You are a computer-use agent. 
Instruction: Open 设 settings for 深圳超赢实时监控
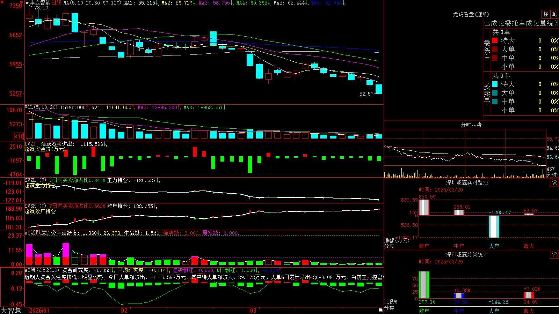(554, 182)
